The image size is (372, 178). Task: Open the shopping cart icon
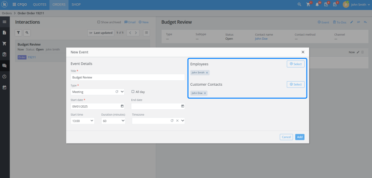tap(308, 4)
